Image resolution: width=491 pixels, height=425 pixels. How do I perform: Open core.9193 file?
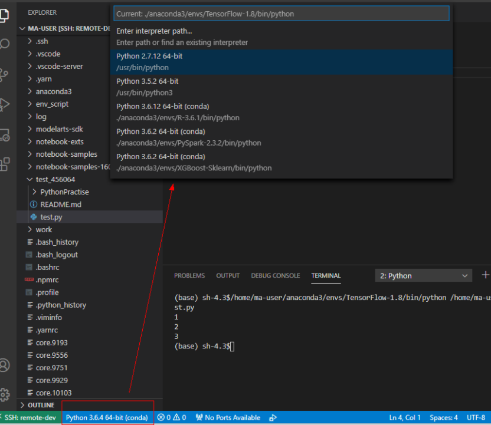(x=52, y=342)
